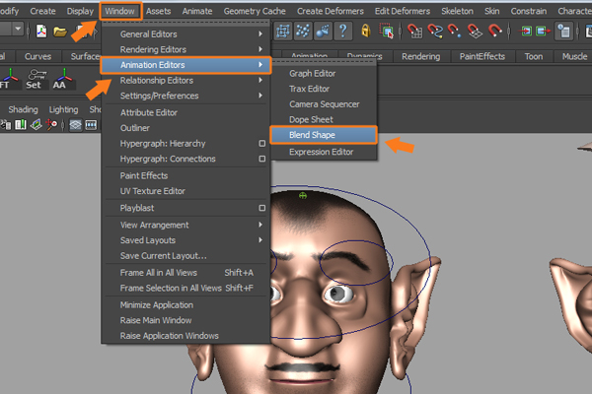Open the Geometry Cache menu

pyautogui.click(x=255, y=11)
